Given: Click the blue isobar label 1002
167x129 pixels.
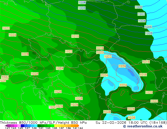Looking at the screenshot, I should tap(141, 14).
